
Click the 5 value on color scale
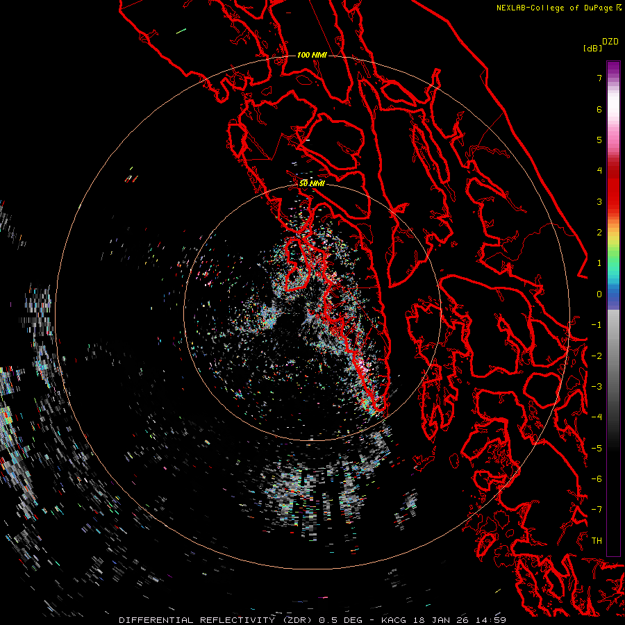tap(599, 140)
